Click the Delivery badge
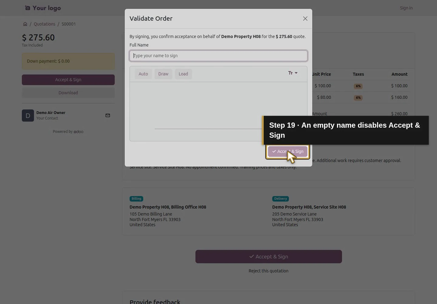This screenshot has height=304, width=437. [x=280, y=199]
